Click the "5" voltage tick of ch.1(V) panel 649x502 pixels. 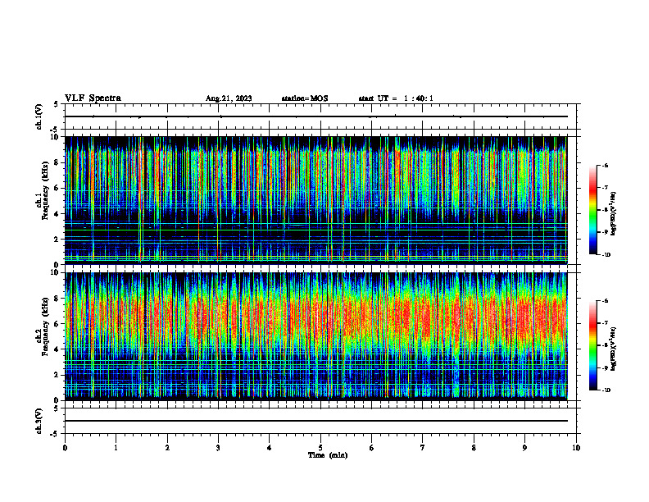pyautogui.click(x=57, y=104)
